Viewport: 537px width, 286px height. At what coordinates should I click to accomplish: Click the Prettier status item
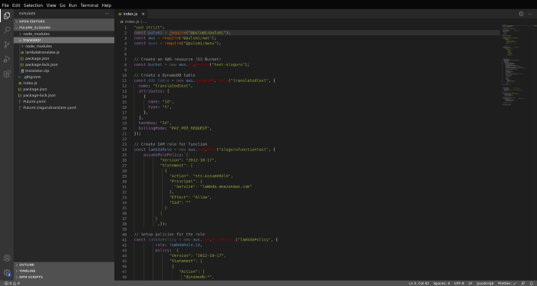tap(507, 283)
